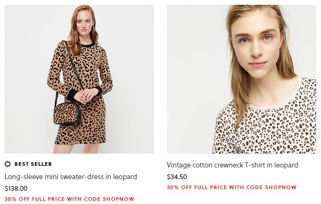
Task: Click the SHOPNOW code under the T-shirt
Action: pos(281,187)
